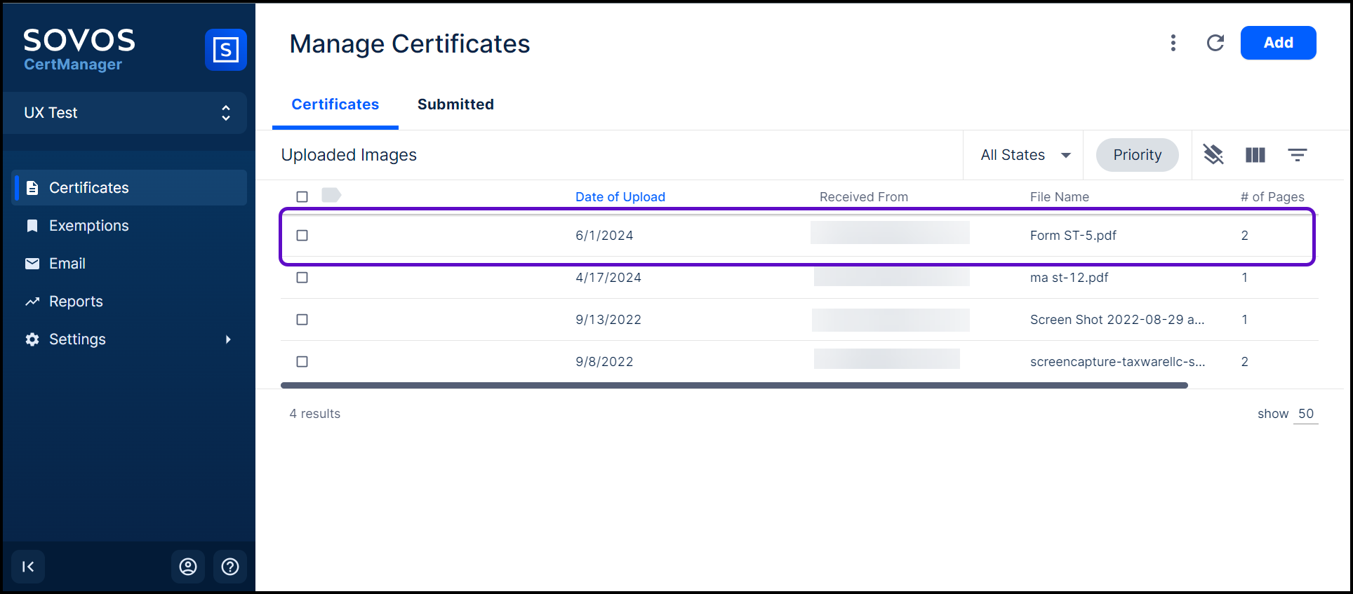
Task: Click the horizontal table scrollbar
Action: coord(733,385)
